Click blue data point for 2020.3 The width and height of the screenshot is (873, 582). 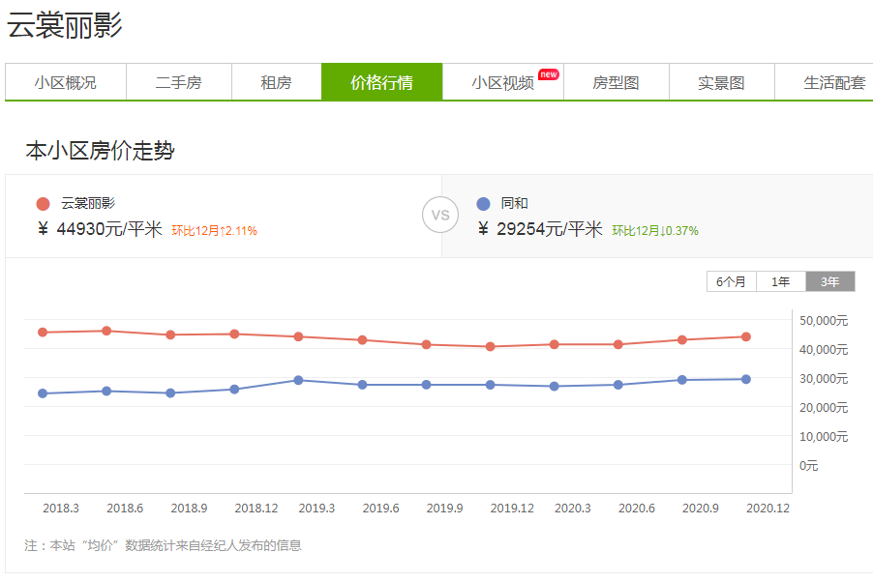pos(554,386)
